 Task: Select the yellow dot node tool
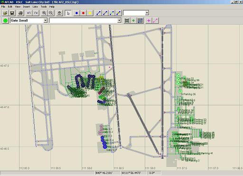pyautogui.click(x=90, y=13)
